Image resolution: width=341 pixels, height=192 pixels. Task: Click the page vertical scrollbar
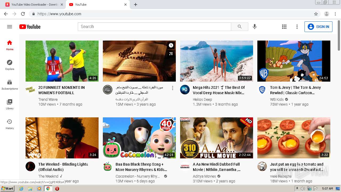[339, 35]
